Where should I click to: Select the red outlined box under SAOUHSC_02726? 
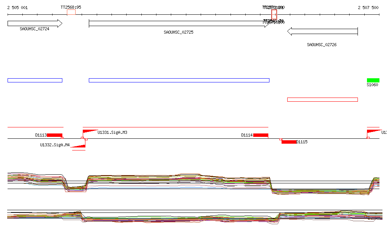pos(323,100)
